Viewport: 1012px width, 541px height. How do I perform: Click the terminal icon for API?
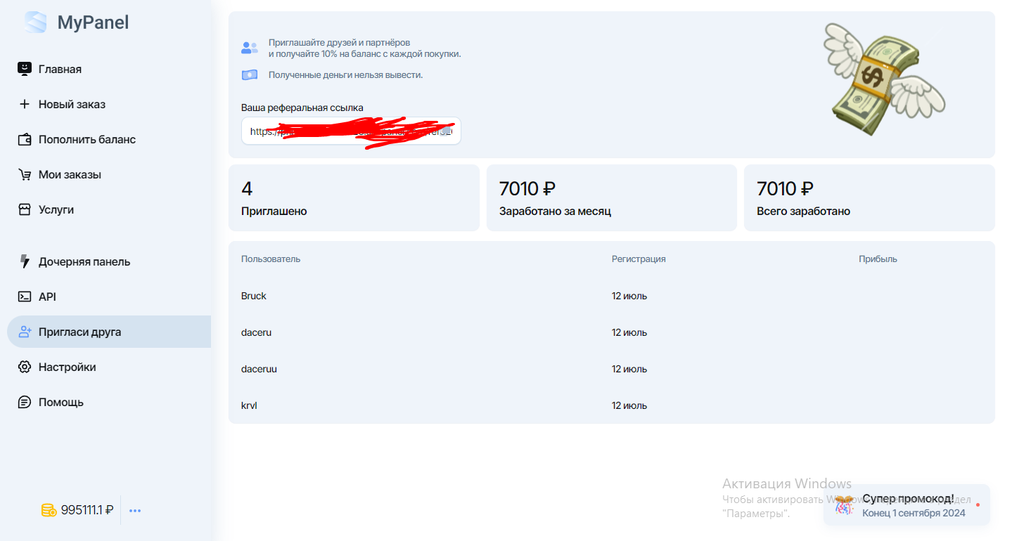pyautogui.click(x=25, y=296)
